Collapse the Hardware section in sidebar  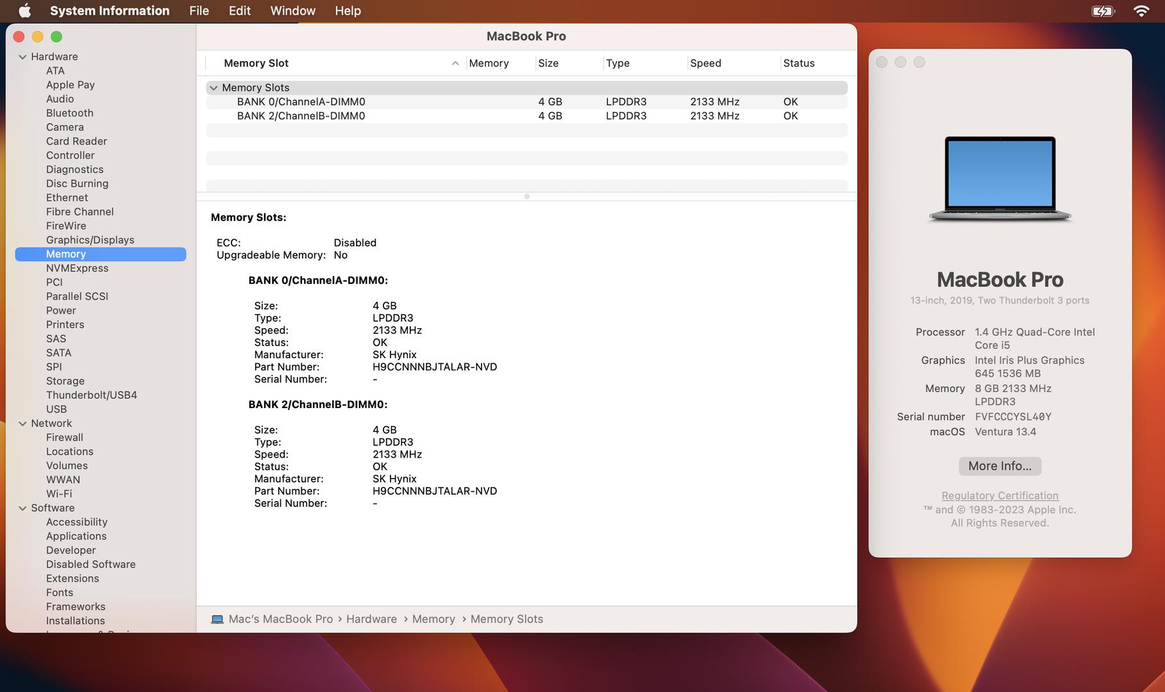click(x=22, y=57)
